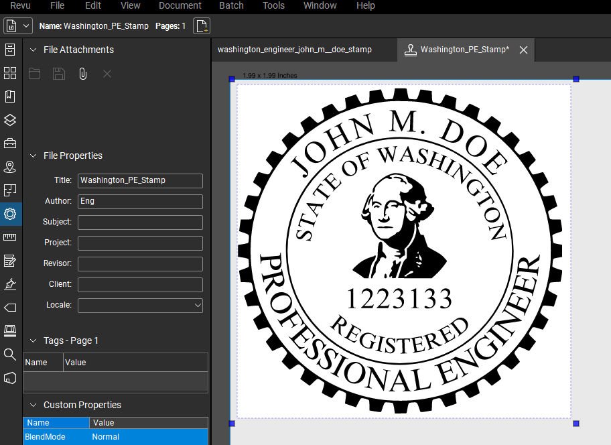
Task: Open the Layers panel
Action: click(x=10, y=120)
